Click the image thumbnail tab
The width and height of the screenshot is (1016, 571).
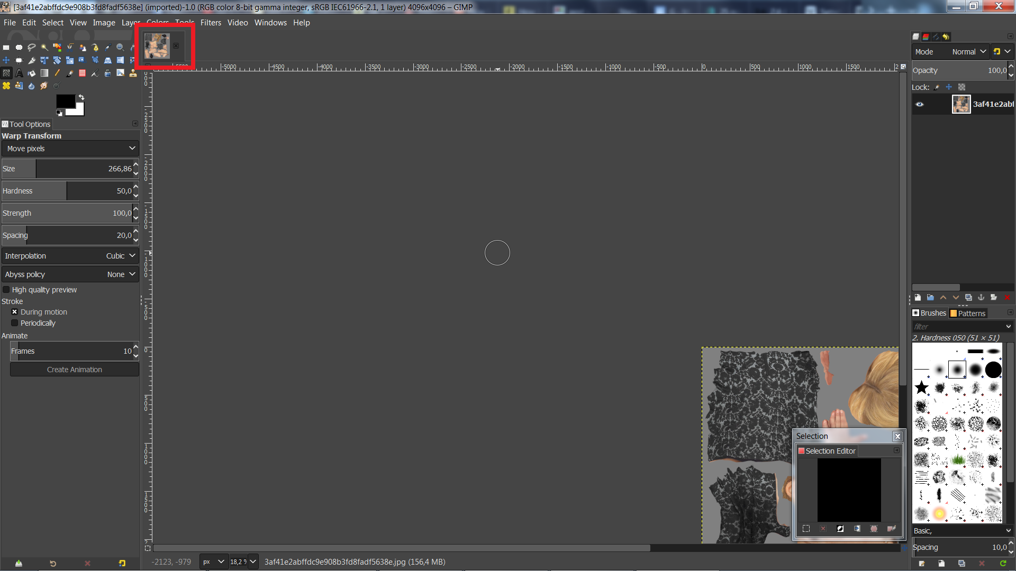coord(157,46)
